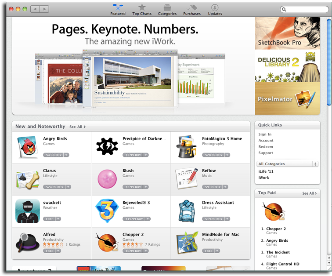Click the scrollbar down arrow
This screenshot has width=332, height=276.
click(x=329, y=263)
